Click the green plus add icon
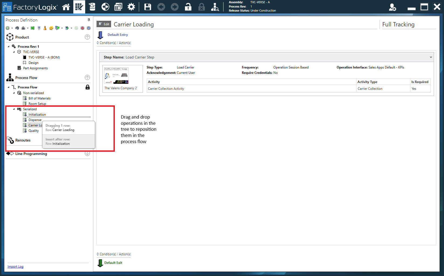The height and width of the screenshot is (276, 444). tap(8, 28)
